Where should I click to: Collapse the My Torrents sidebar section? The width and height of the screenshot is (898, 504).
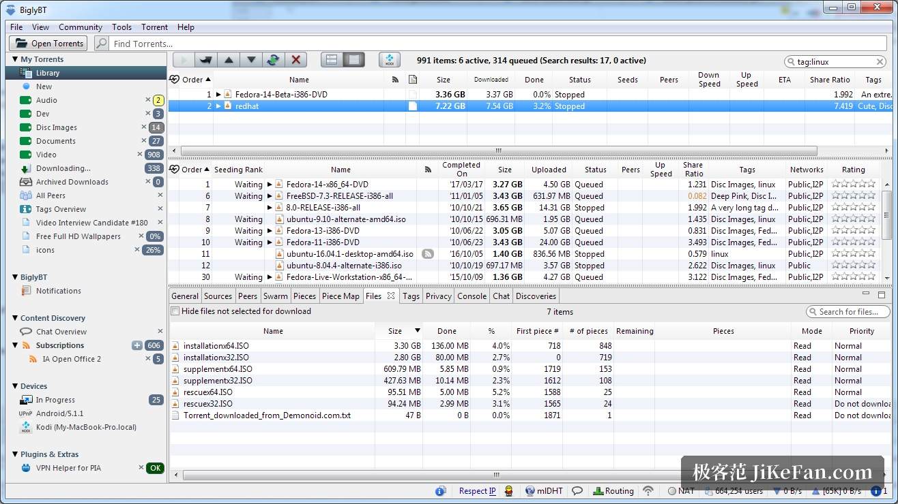tap(15, 59)
